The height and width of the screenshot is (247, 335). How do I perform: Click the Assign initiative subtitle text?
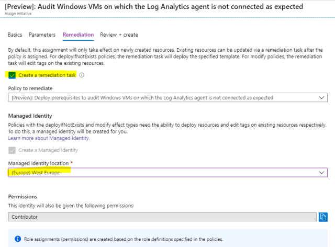tap(16, 15)
